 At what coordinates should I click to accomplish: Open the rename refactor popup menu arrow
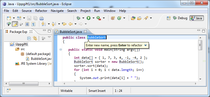[146, 46]
